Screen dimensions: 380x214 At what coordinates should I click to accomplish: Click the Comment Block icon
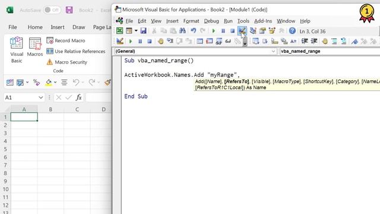[x=334, y=41]
